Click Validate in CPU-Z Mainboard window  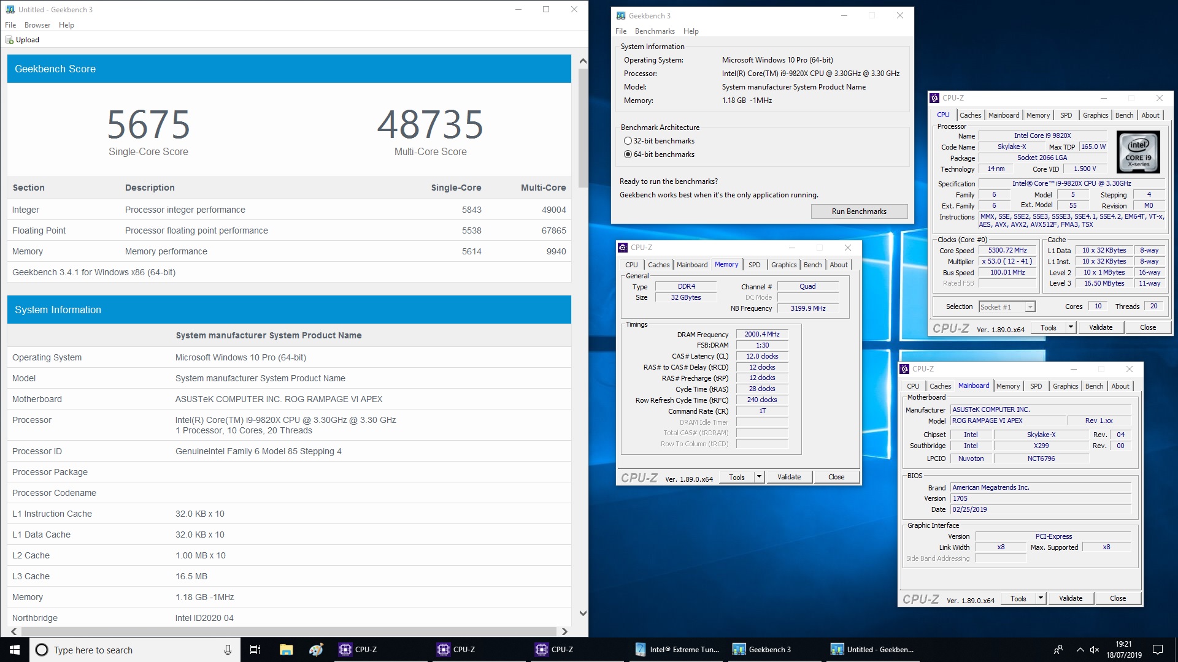click(x=1071, y=598)
